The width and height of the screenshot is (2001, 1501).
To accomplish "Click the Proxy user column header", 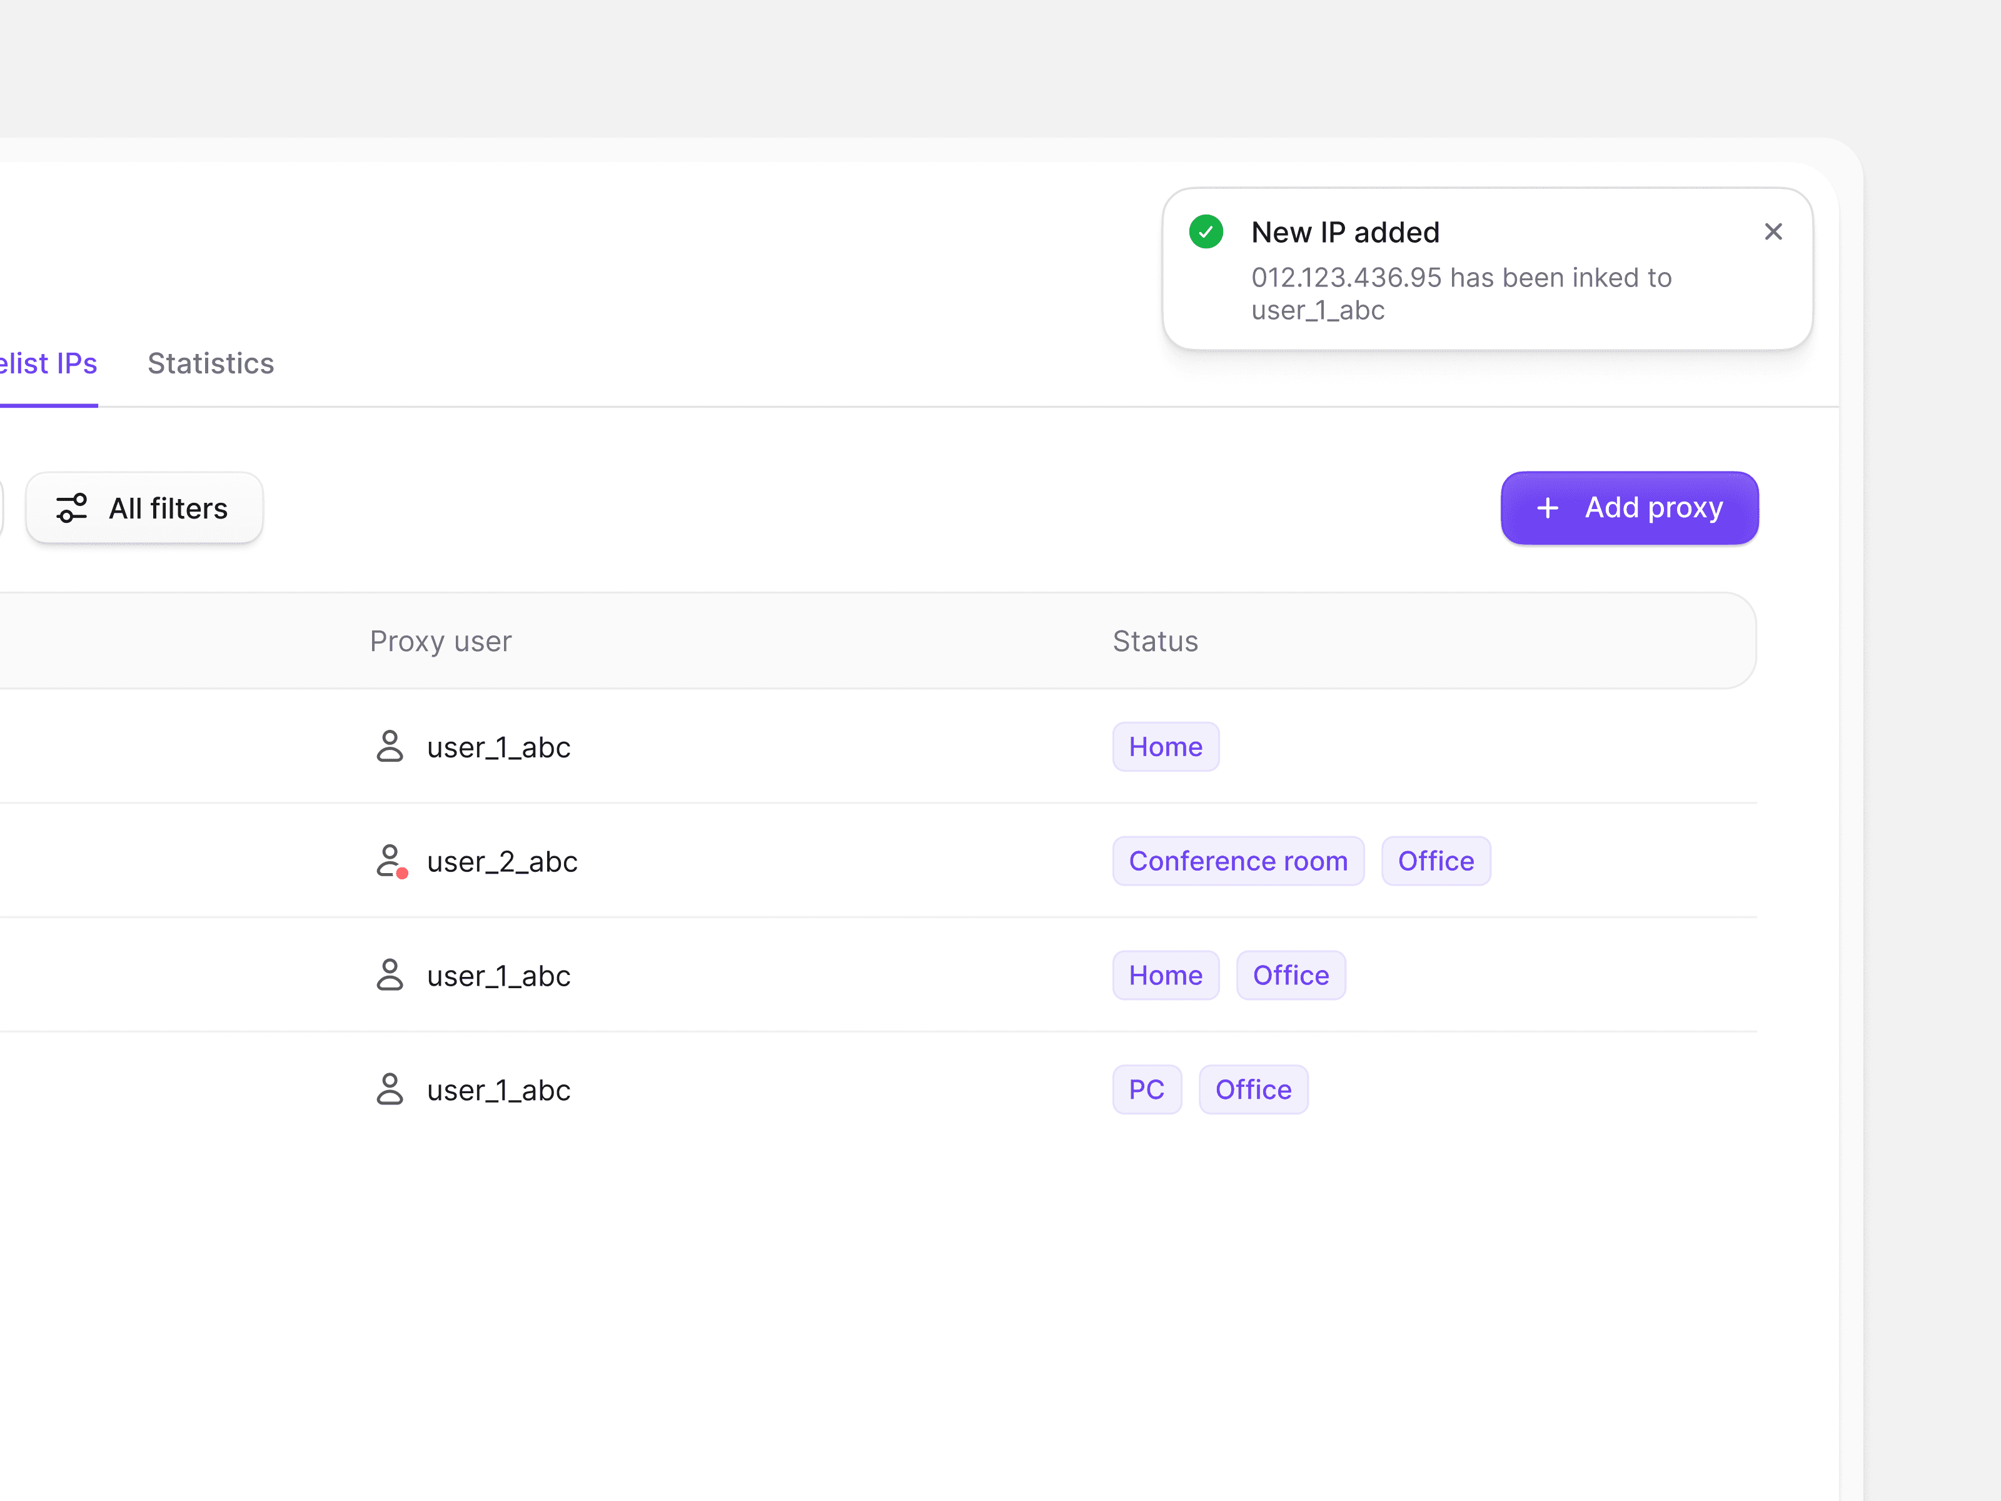I will [441, 640].
